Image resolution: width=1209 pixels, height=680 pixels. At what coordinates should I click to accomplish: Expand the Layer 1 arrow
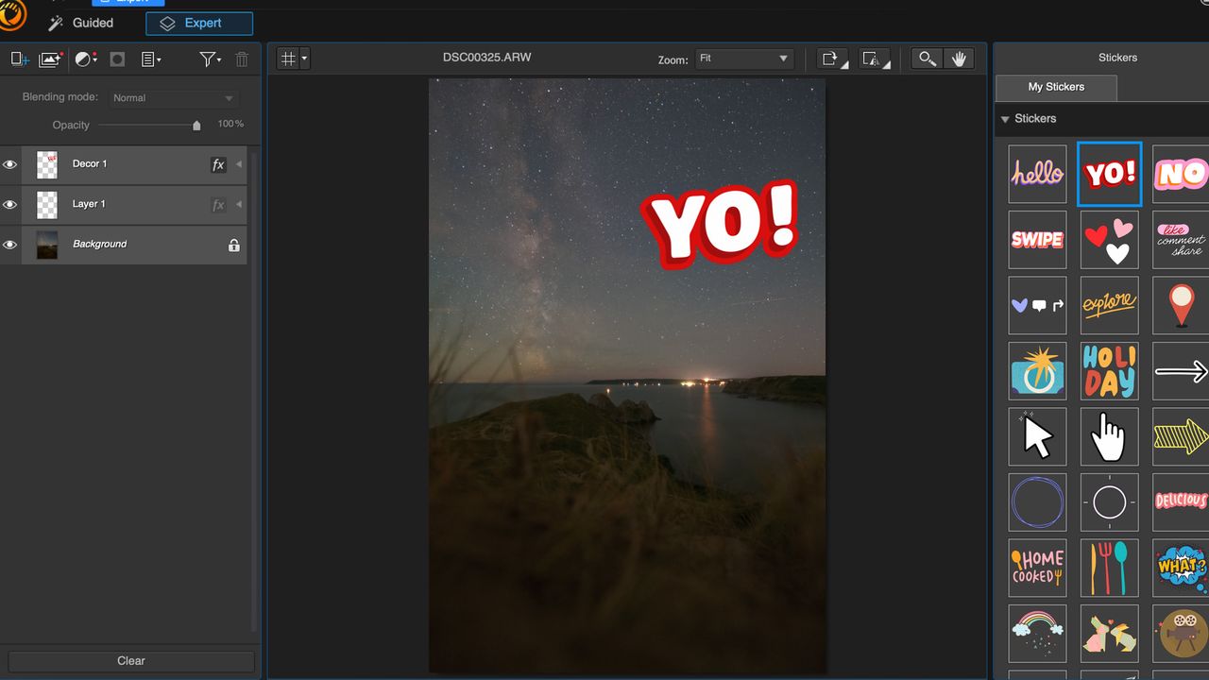coord(238,205)
